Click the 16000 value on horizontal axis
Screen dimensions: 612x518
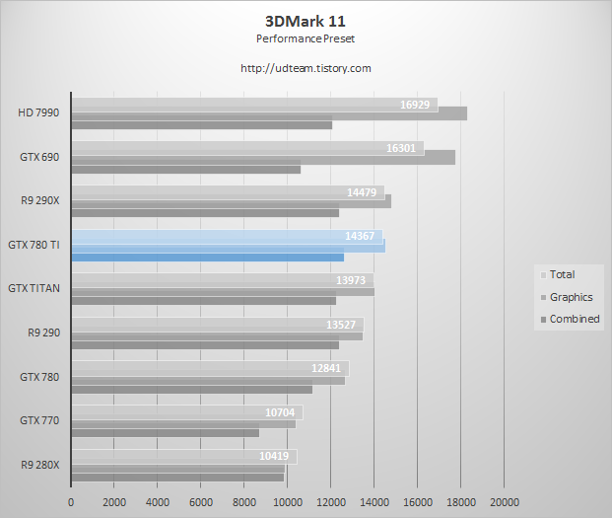417,502
